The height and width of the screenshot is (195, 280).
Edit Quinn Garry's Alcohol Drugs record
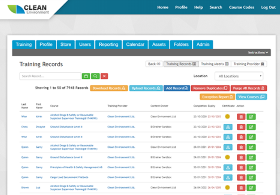click(251, 147)
